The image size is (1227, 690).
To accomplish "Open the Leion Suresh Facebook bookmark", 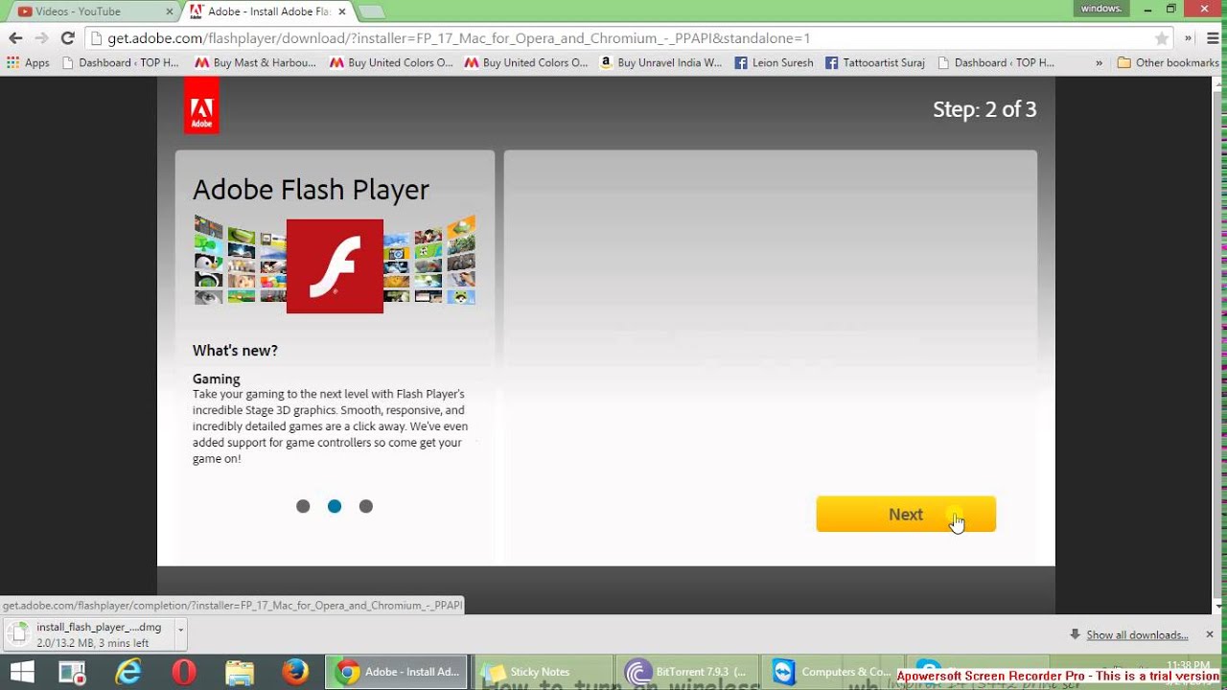I will (x=774, y=62).
